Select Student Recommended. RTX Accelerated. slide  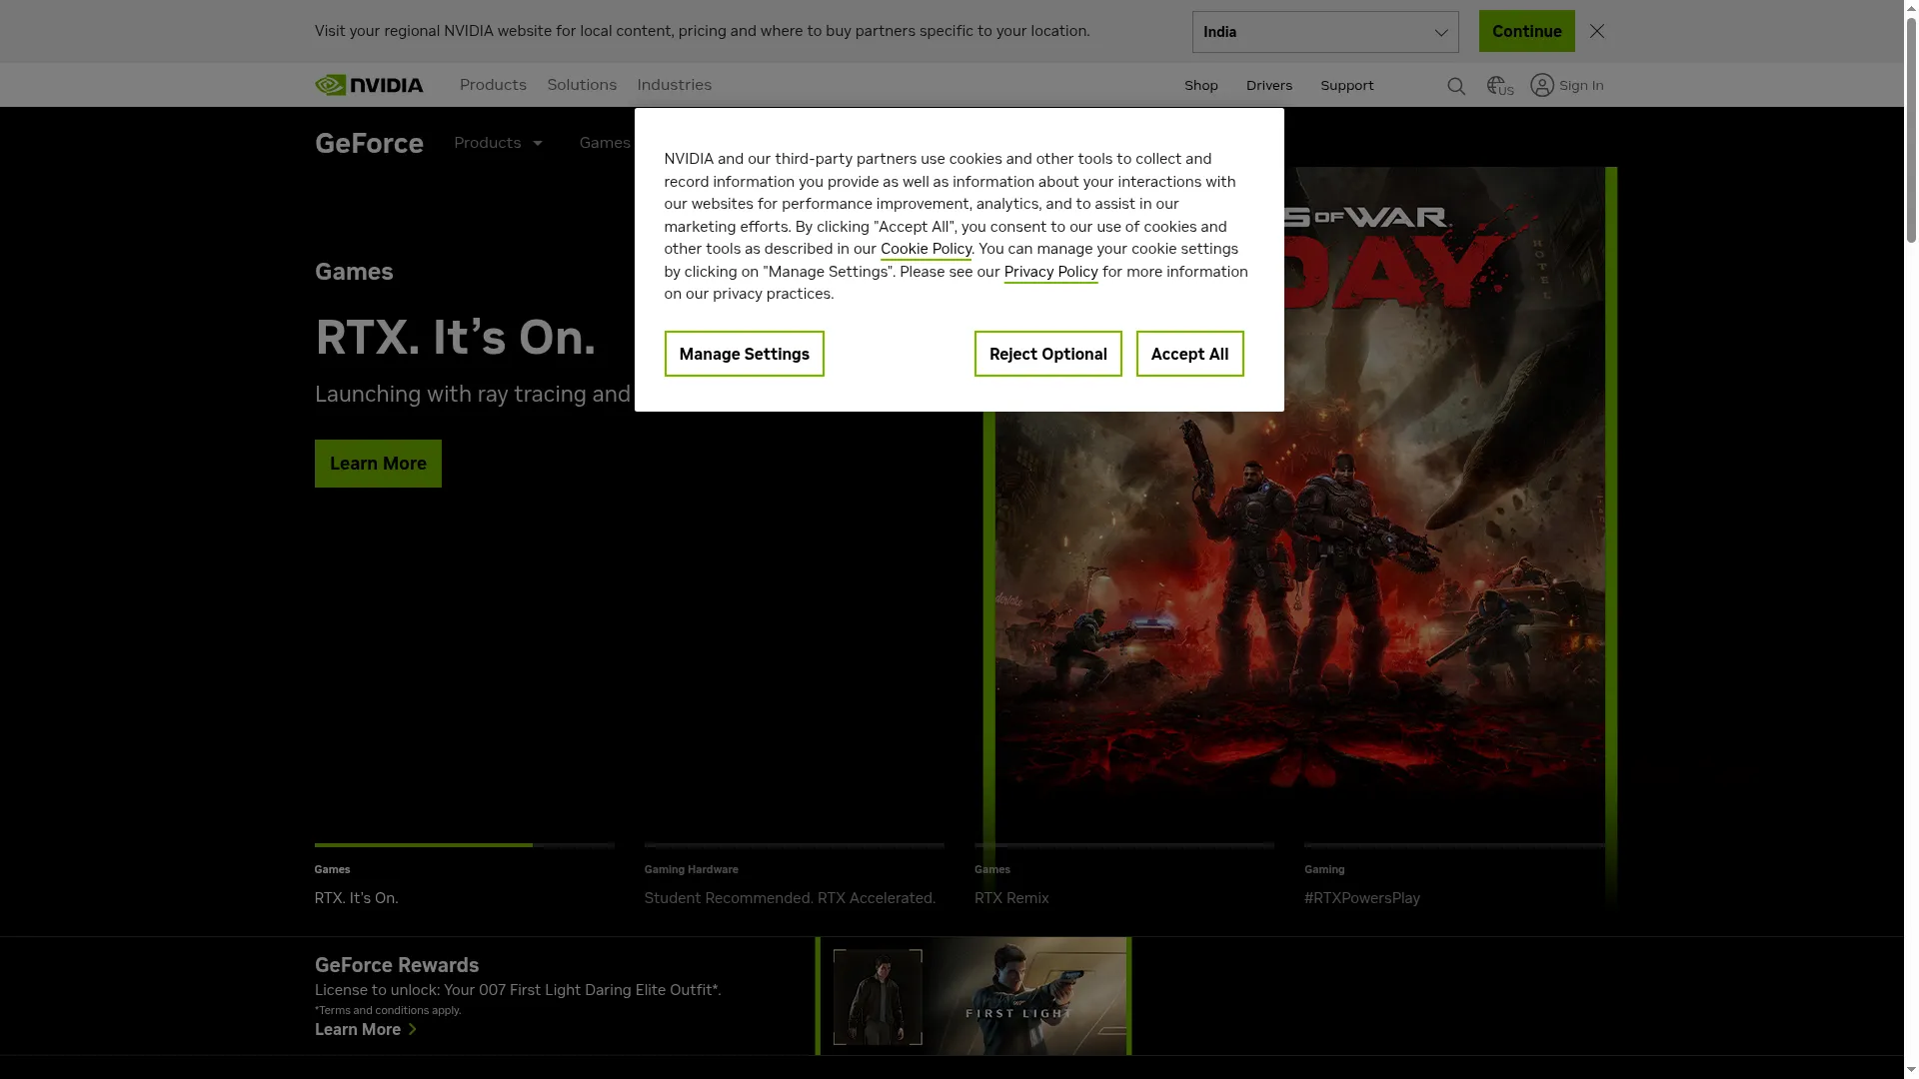point(795,877)
